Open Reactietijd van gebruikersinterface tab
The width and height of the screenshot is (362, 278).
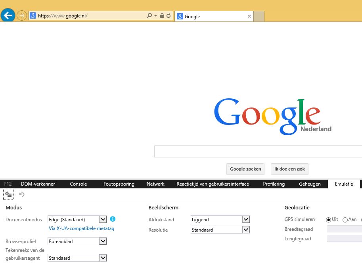(x=213, y=184)
